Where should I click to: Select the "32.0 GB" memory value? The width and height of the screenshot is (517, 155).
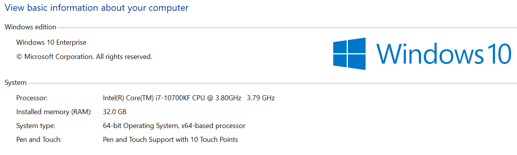[x=115, y=112]
